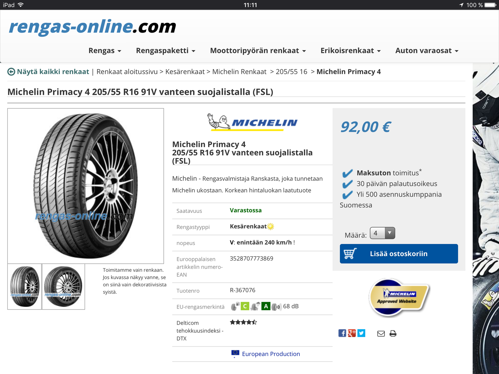The width and height of the screenshot is (499, 374).
Task: Share product on Twitter icon
Action: [361, 333]
